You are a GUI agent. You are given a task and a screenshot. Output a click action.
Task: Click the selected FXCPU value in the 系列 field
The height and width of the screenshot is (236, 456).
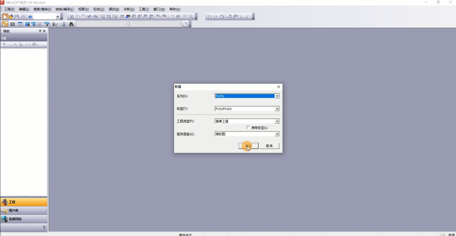coord(245,96)
